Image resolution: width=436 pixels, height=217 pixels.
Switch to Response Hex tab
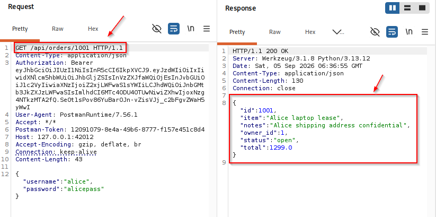pos(310,32)
